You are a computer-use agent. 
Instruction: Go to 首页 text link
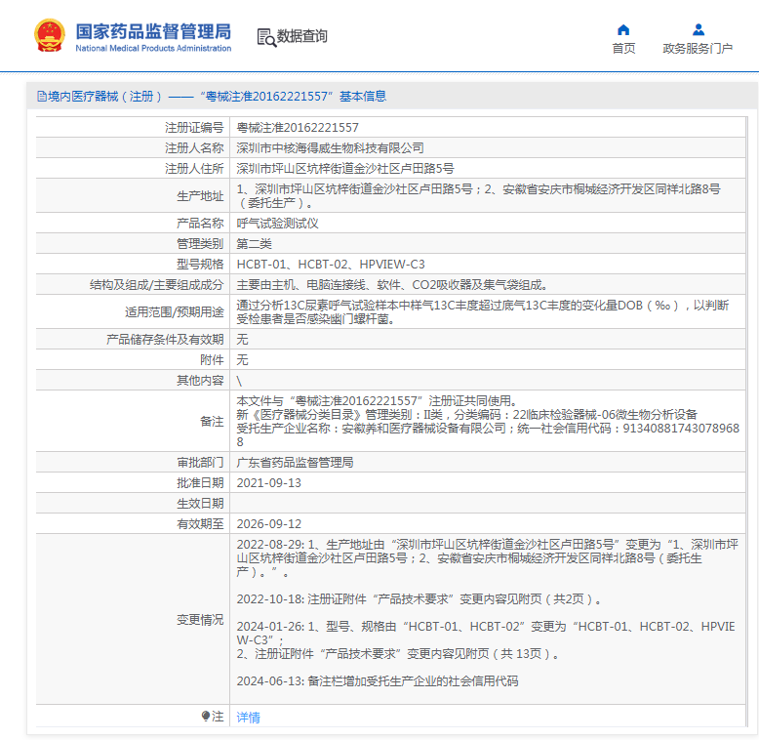click(x=623, y=49)
